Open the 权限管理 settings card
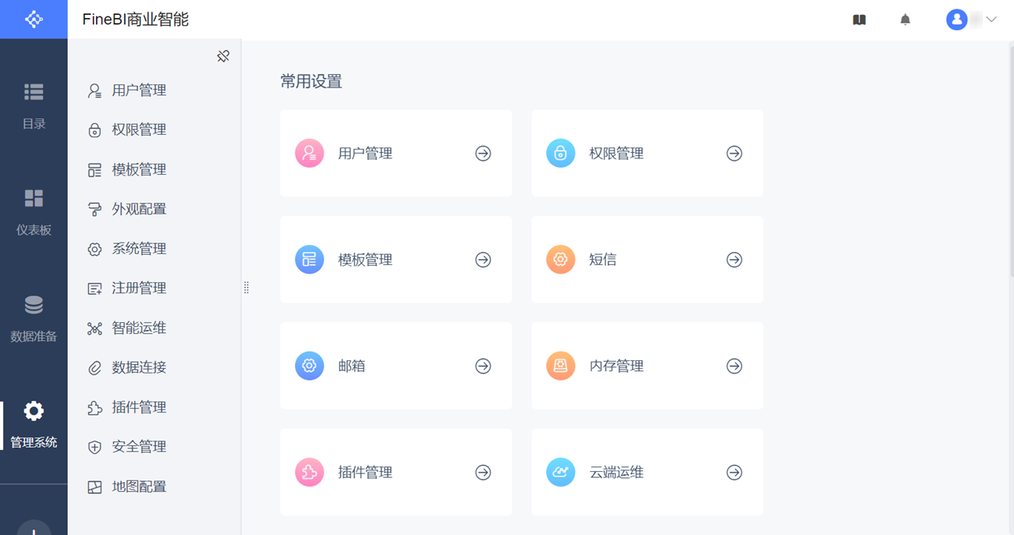Viewport: 1014px width, 535px height. [x=647, y=154]
